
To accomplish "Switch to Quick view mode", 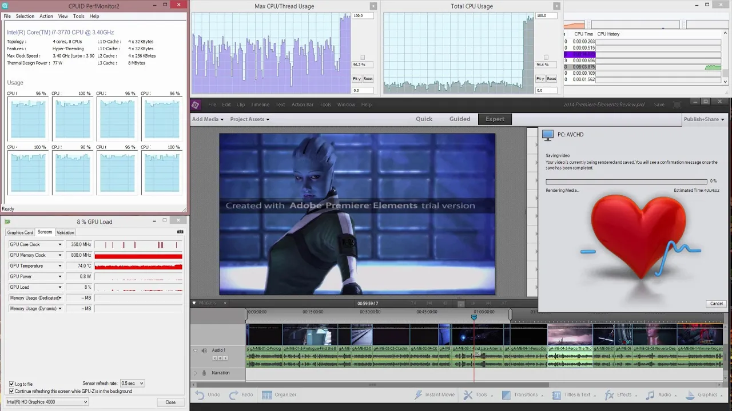I will tap(424, 119).
